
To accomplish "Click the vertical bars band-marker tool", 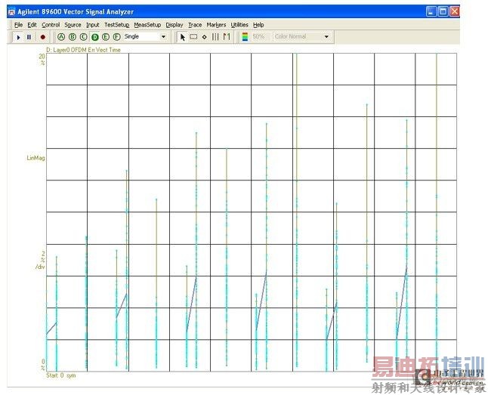I will pyautogui.click(x=215, y=37).
